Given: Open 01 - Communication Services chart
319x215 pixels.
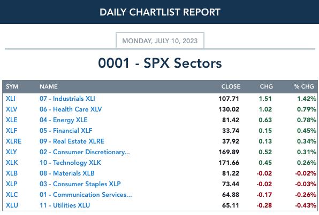Looking at the screenshot, I should [x=86, y=195].
